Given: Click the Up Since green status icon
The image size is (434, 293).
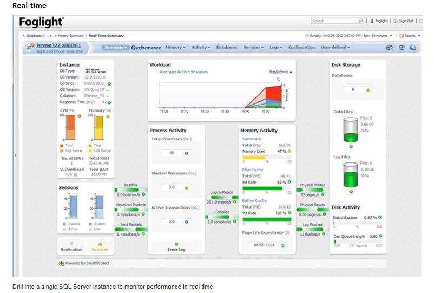Looking at the screenshot, I should click(x=109, y=83).
